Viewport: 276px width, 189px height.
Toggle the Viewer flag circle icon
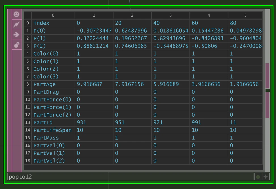click(16, 14)
